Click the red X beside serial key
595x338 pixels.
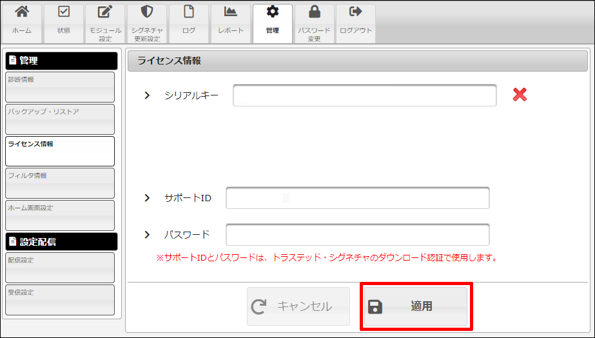520,95
